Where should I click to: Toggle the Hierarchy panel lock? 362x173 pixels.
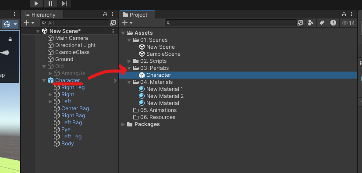pos(105,14)
